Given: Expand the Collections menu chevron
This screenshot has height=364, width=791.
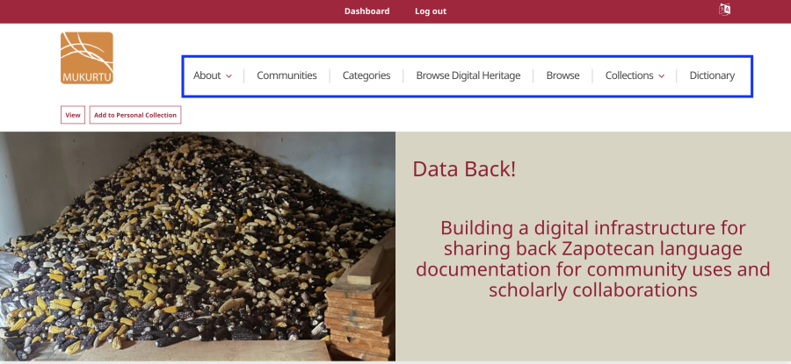Looking at the screenshot, I should pyautogui.click(x=661, y=76).
